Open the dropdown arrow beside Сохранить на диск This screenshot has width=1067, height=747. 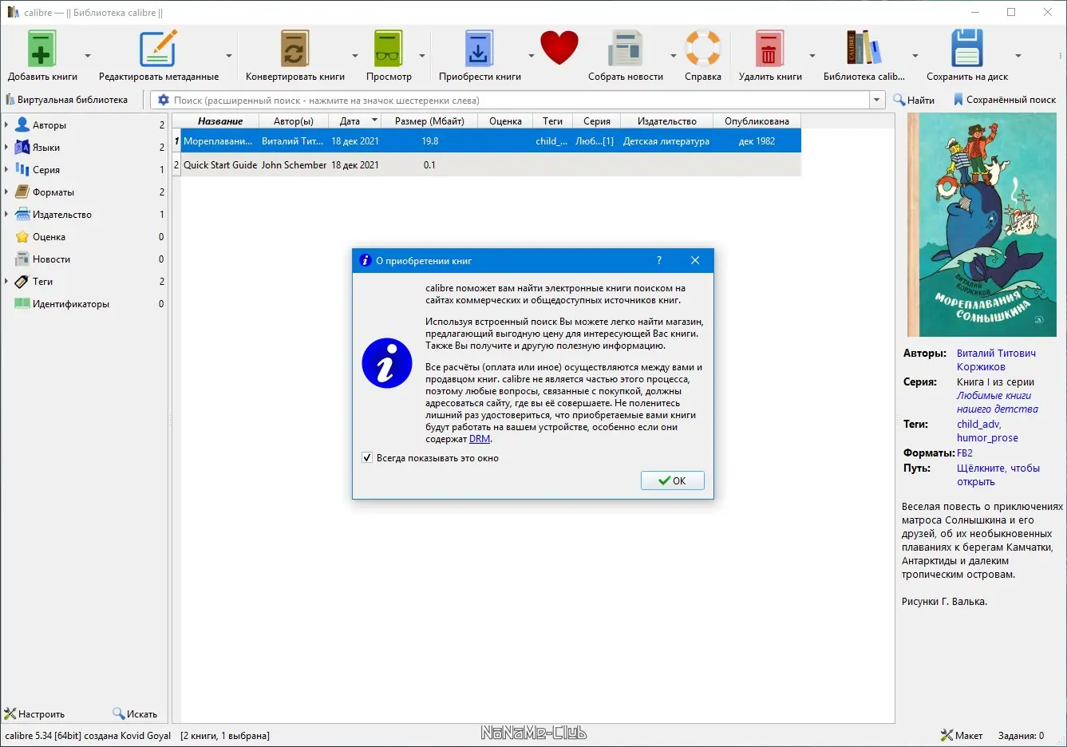click(1018, 56)
